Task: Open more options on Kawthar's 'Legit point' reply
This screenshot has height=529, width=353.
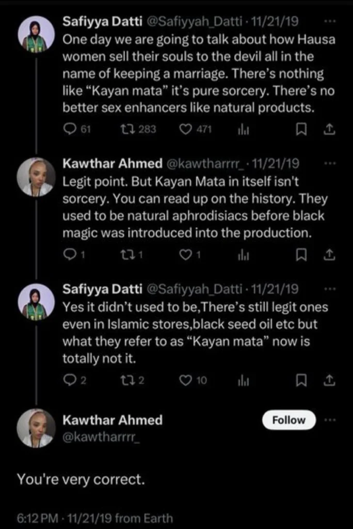Action: (330, 163)
